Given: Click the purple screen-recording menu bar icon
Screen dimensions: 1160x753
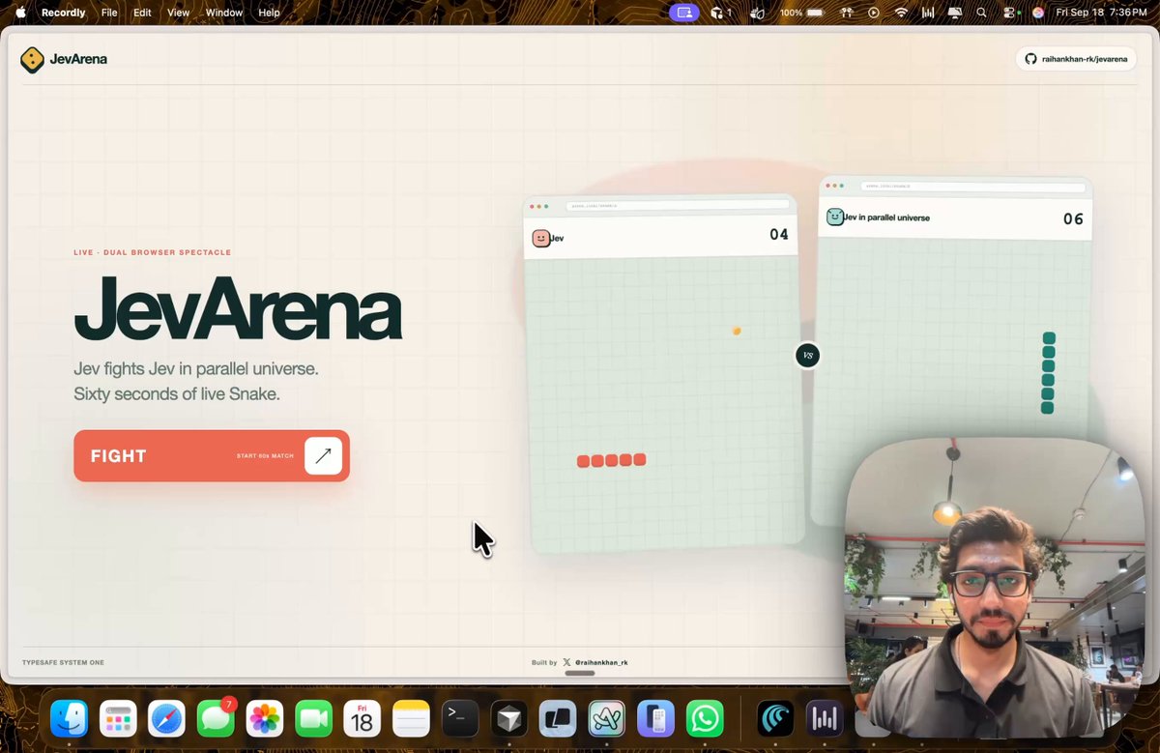Looking at the screenshot, I should pos(683,13).
